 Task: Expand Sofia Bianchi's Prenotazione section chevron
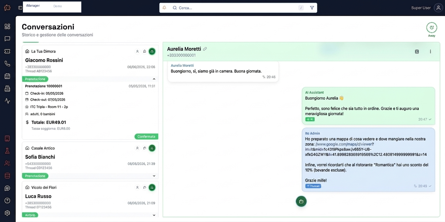coord(154,176)
